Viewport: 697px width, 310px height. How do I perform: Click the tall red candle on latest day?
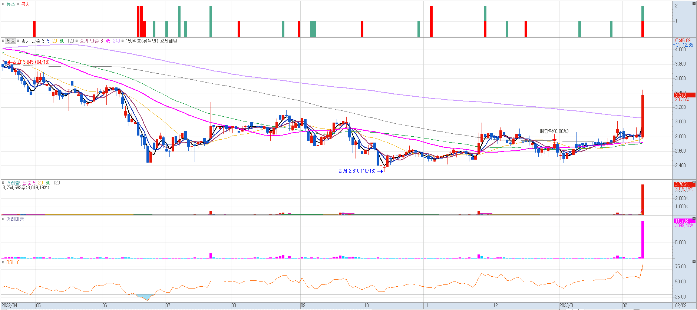pos(643,116)
